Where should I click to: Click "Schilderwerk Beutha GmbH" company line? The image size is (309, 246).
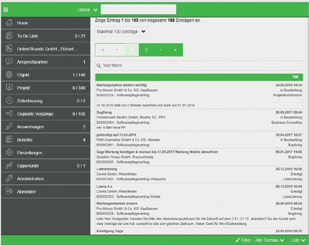pos(131,117)
